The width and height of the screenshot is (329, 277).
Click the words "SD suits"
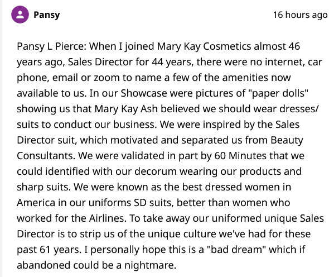pyautogui.click(x=154, y=203)
